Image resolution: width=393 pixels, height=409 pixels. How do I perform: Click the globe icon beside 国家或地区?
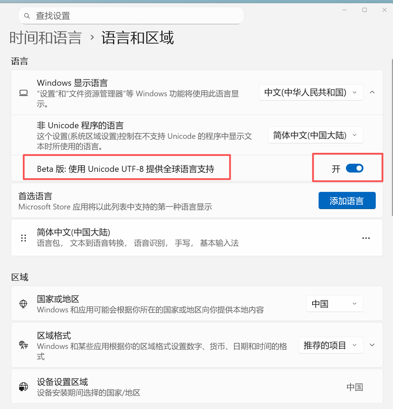23,304
